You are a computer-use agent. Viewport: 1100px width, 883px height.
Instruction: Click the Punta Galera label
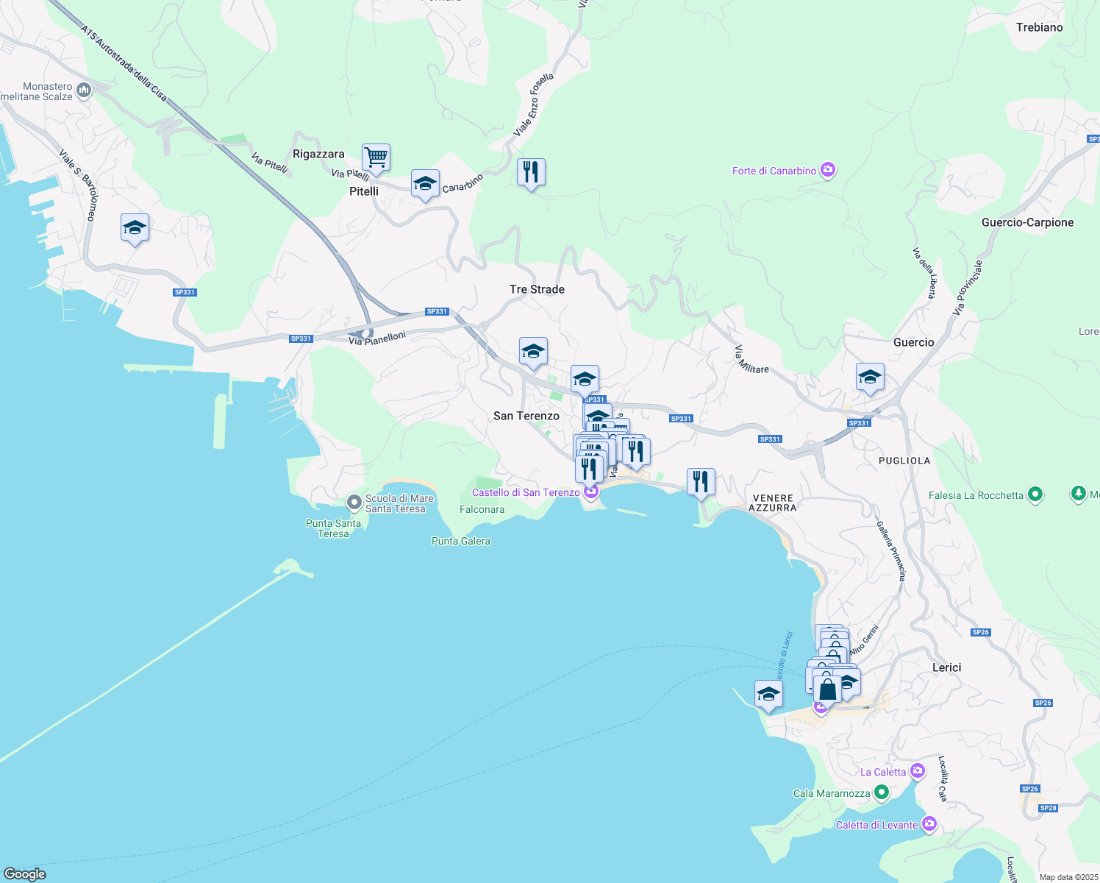[x=461, y=541]
